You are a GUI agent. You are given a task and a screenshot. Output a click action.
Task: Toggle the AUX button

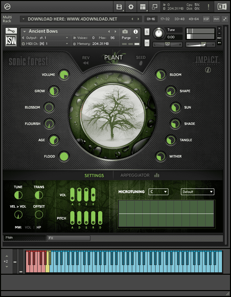(x=219, y=38)
